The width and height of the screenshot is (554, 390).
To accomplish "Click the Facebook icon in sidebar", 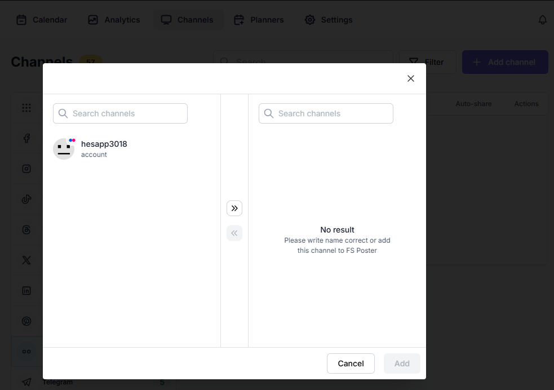I will 26,138.
